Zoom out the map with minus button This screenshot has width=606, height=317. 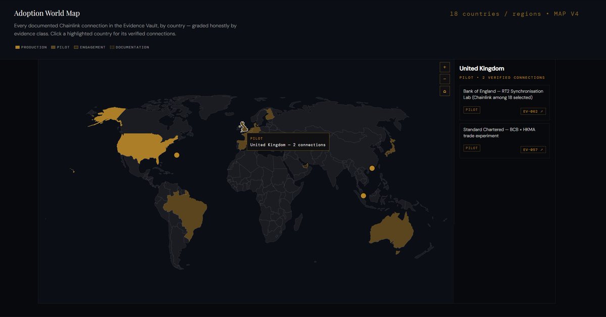pyautogui.click(x=444, y=79)
